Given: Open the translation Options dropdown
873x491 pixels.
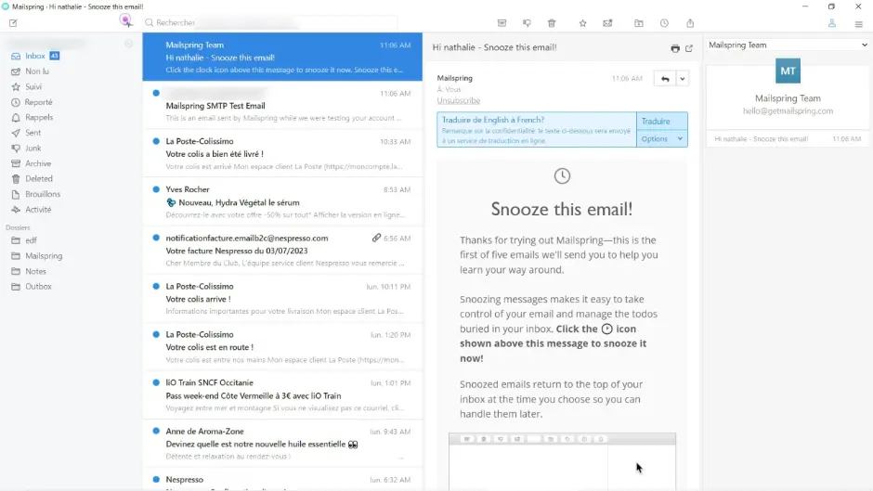Looking at the screenshot, I should [x=662, y=138].
